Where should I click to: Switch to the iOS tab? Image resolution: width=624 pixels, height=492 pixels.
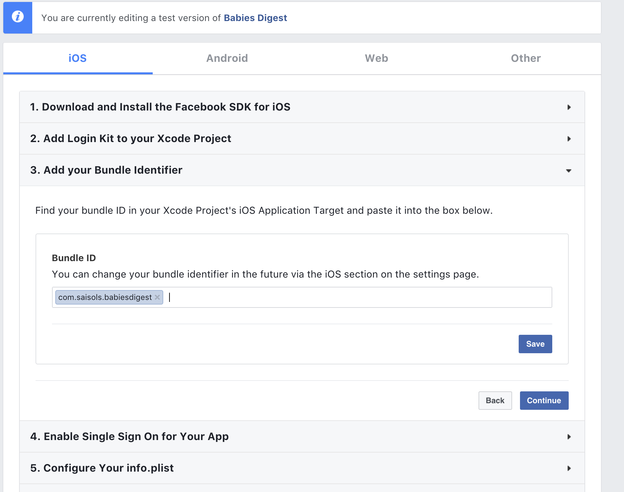point(78,58)
